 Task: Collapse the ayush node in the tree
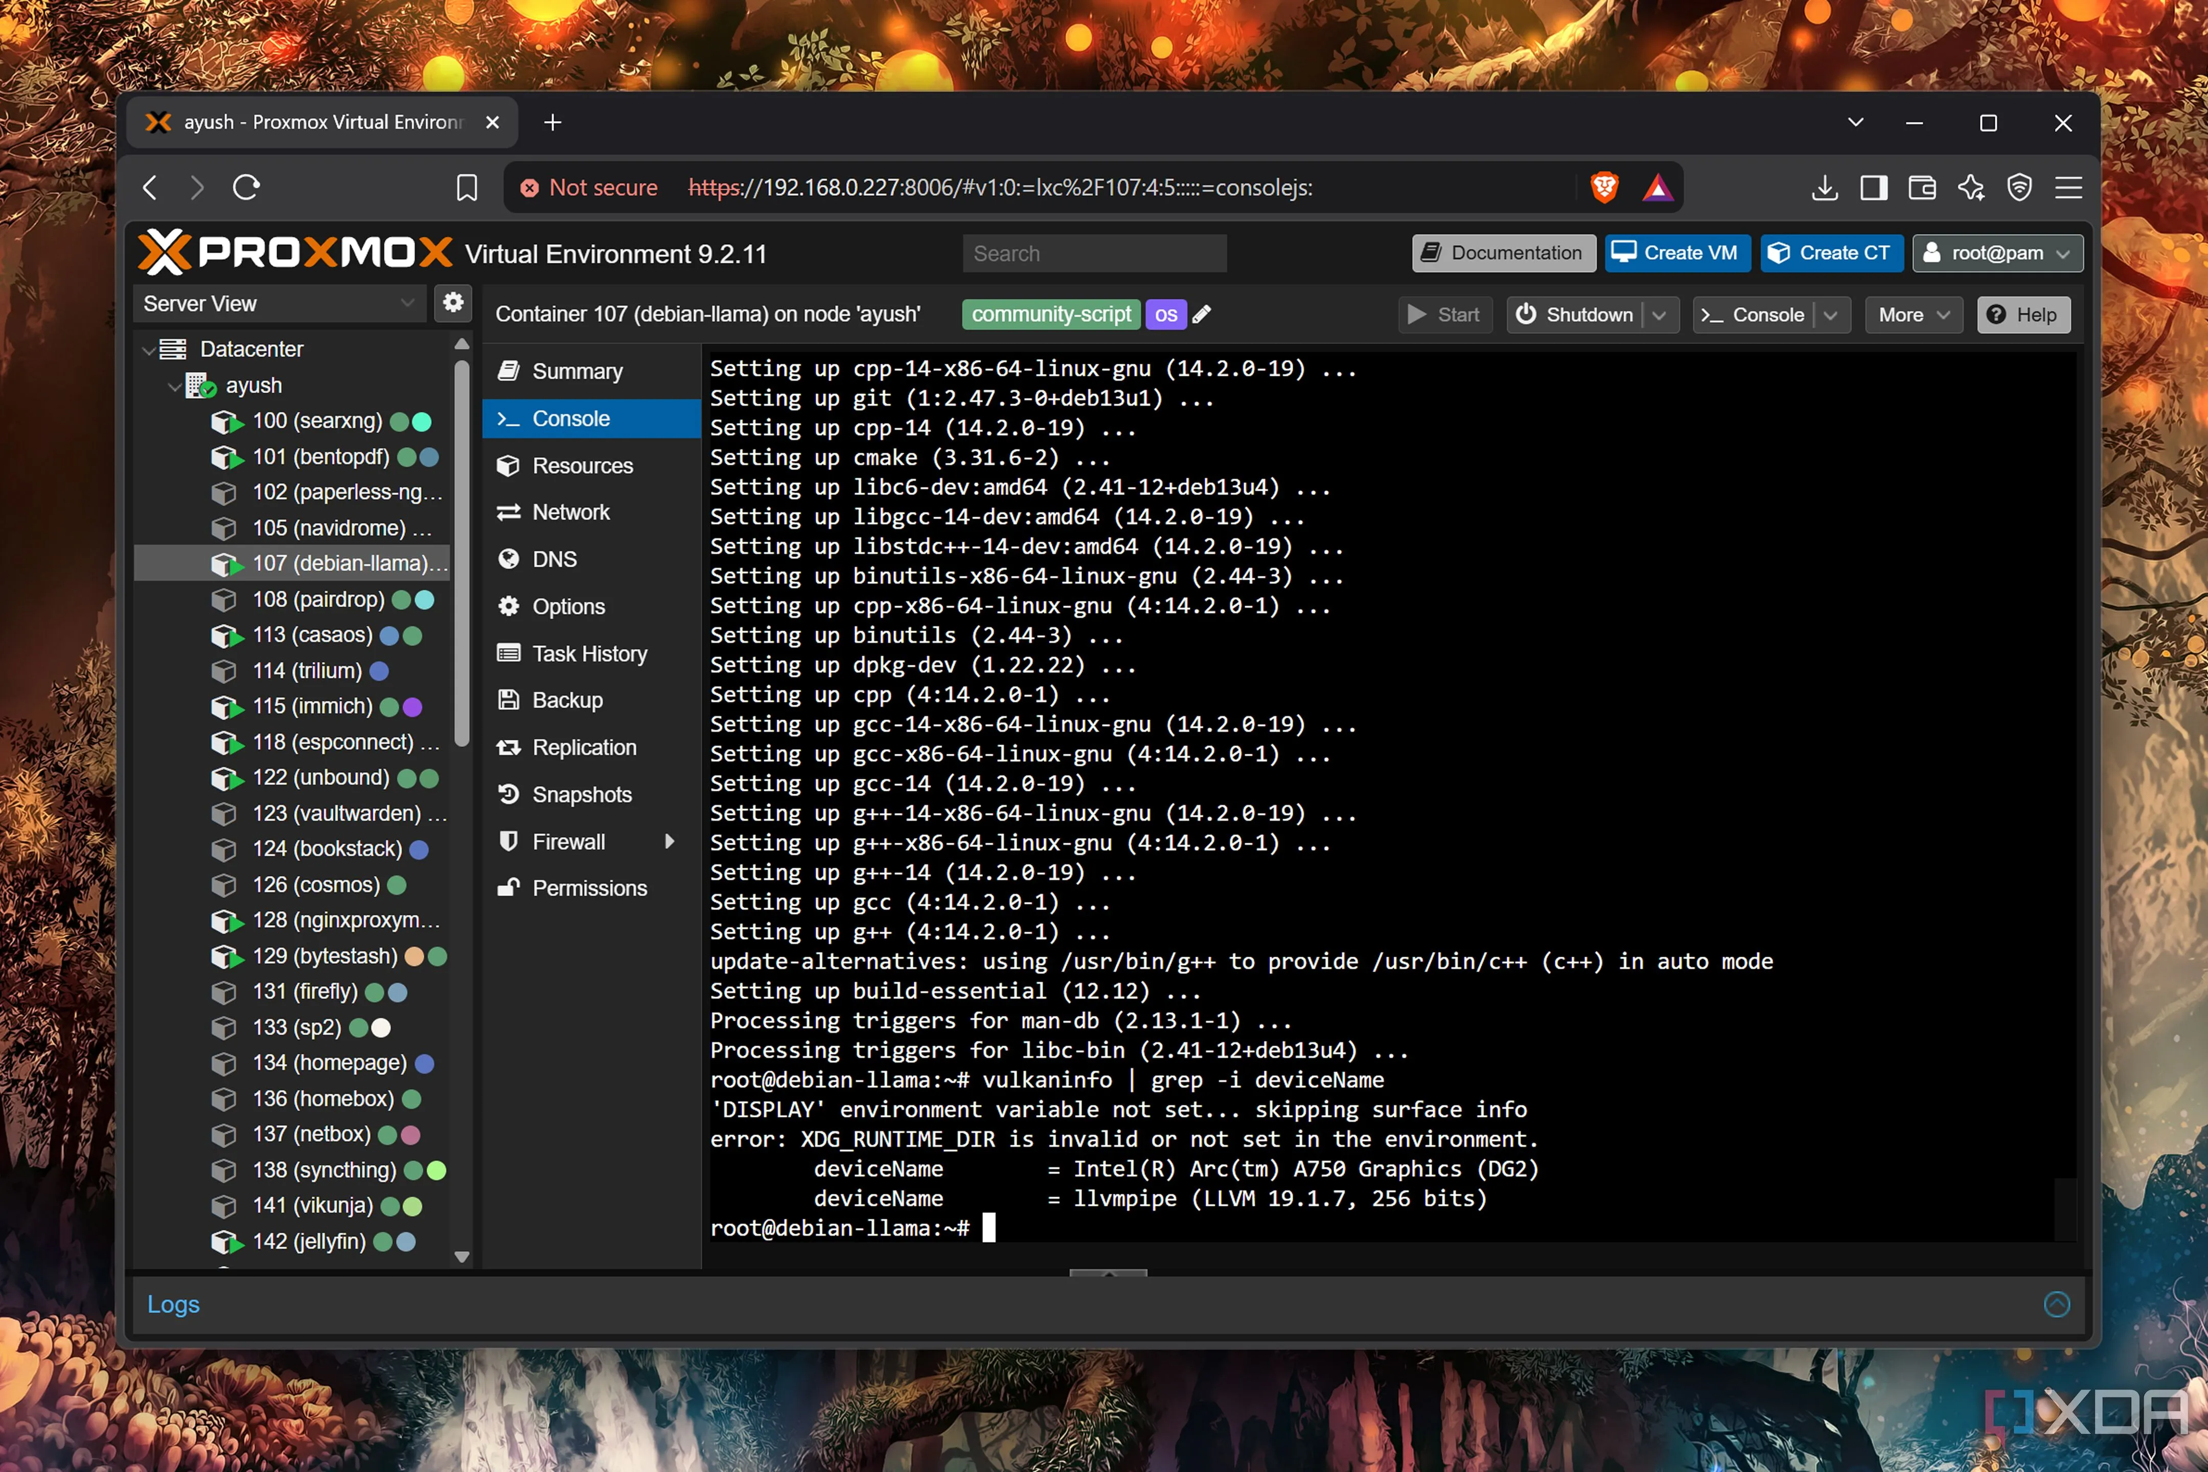(x=174, y=386)
